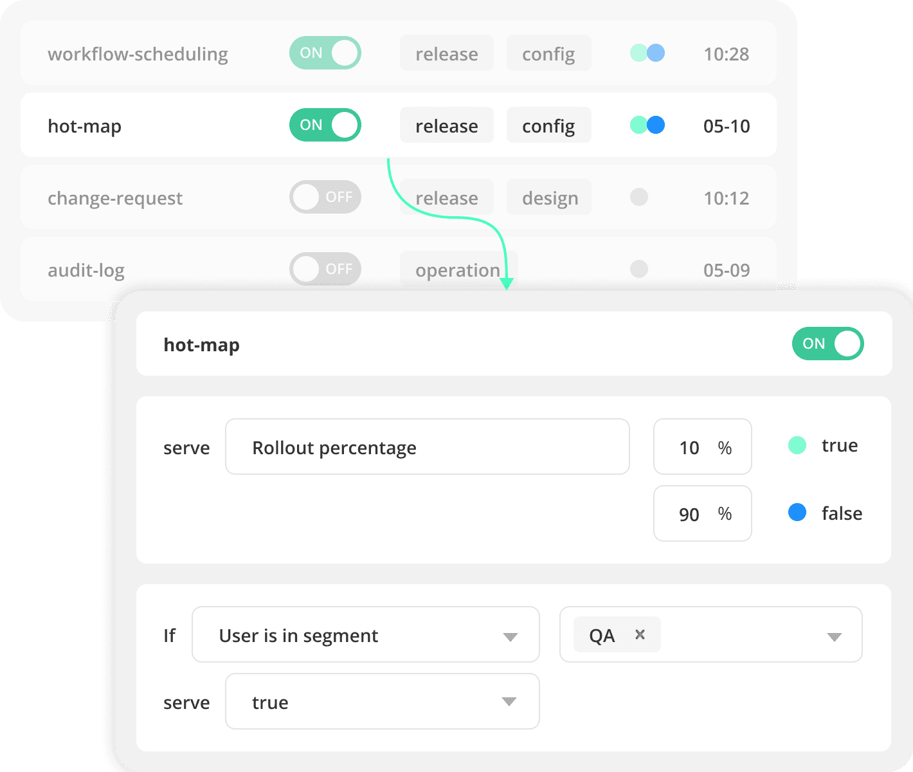The height and width of the screenshot is (772, 913).
Task: Click the 10 percent rollout field
Action: coord(702,447)
